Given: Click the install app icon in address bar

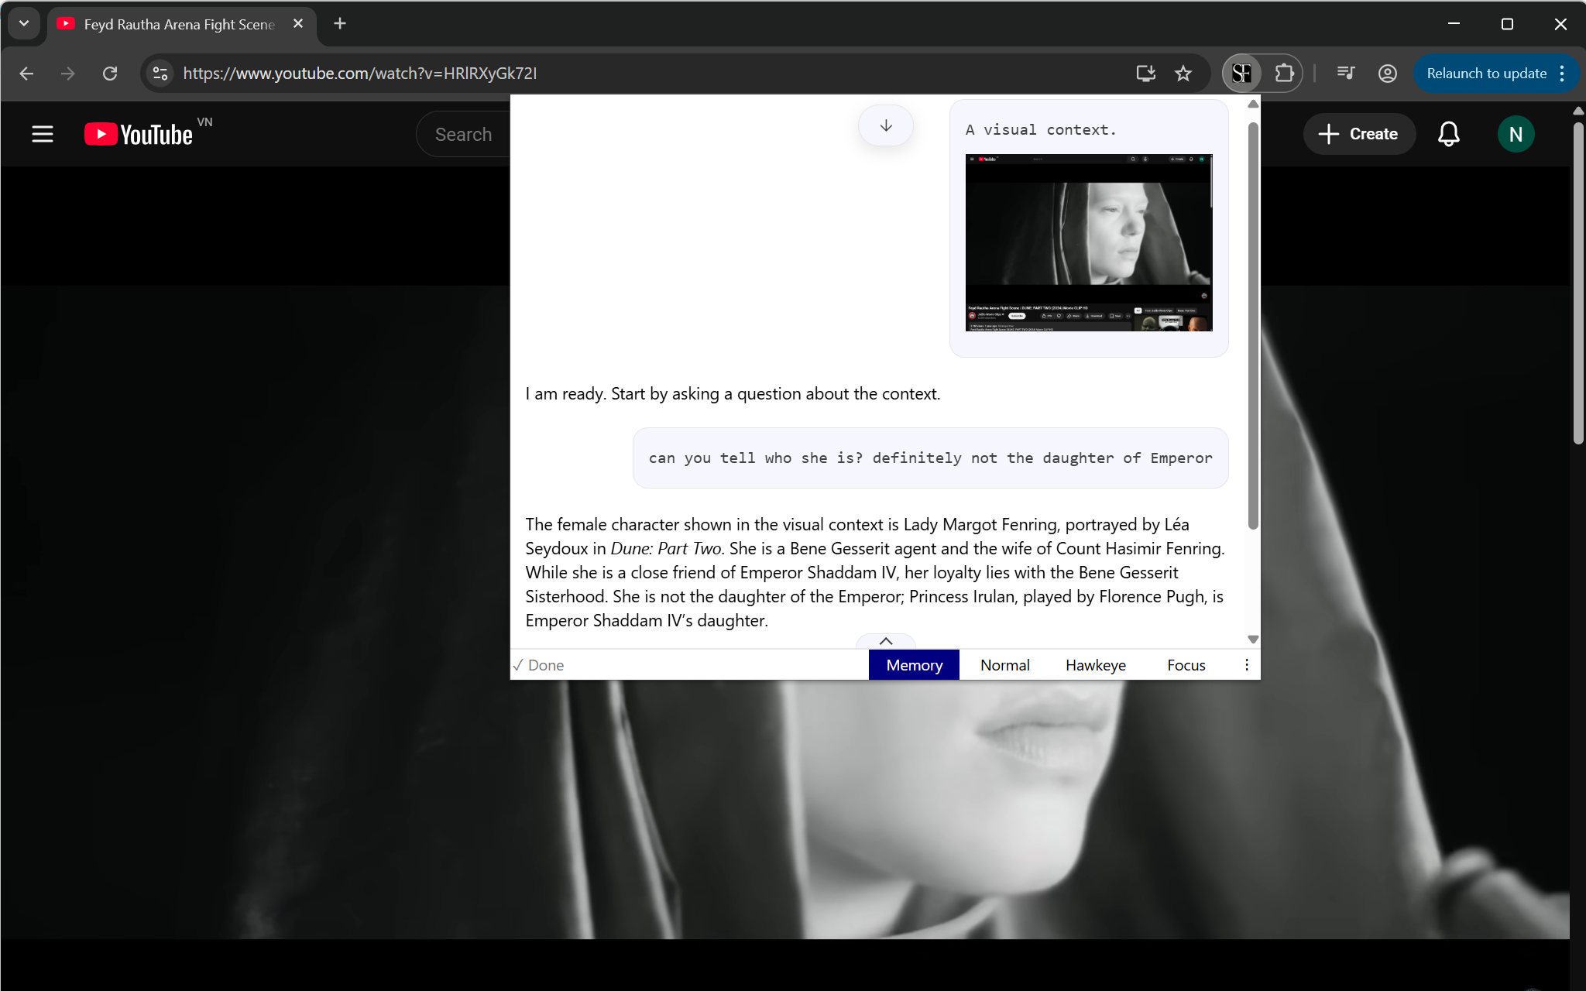Looking at the screenshot, I should click(x=1145, y=74).
